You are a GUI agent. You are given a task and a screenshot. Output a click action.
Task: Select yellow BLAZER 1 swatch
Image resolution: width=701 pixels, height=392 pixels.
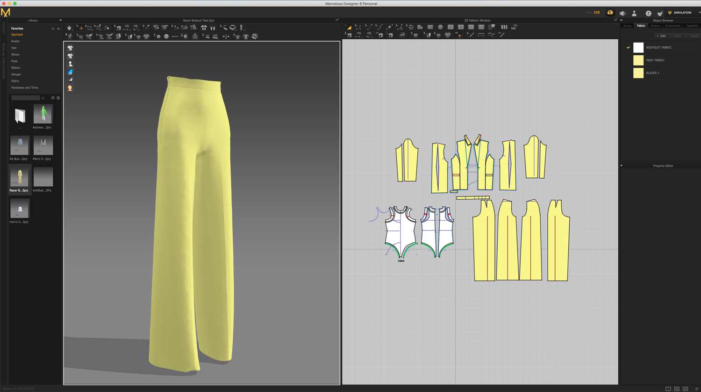[638, 73]
